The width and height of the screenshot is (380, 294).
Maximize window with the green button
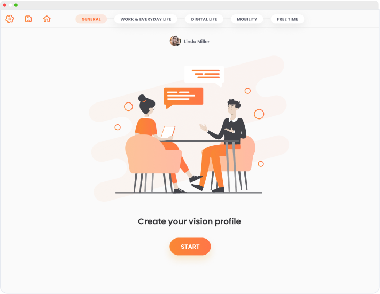point(16,5)
